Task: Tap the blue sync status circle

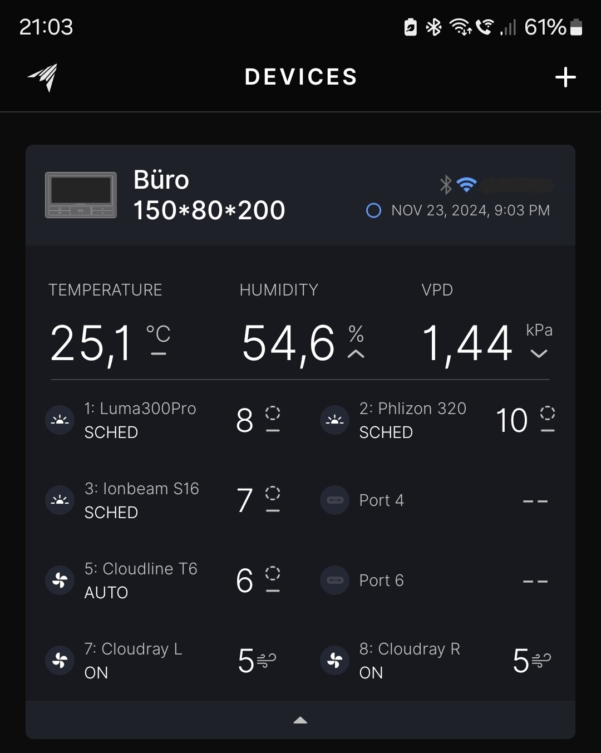Action: (x=373, y=210)
